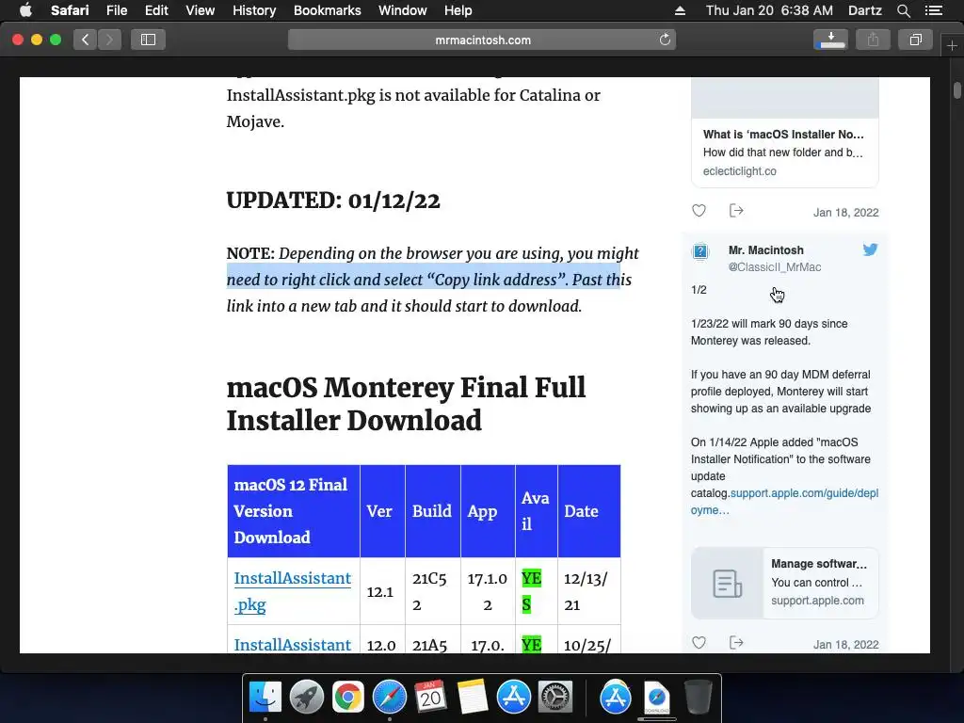Like the first tweet dated Jan 18

click(699, 211)
